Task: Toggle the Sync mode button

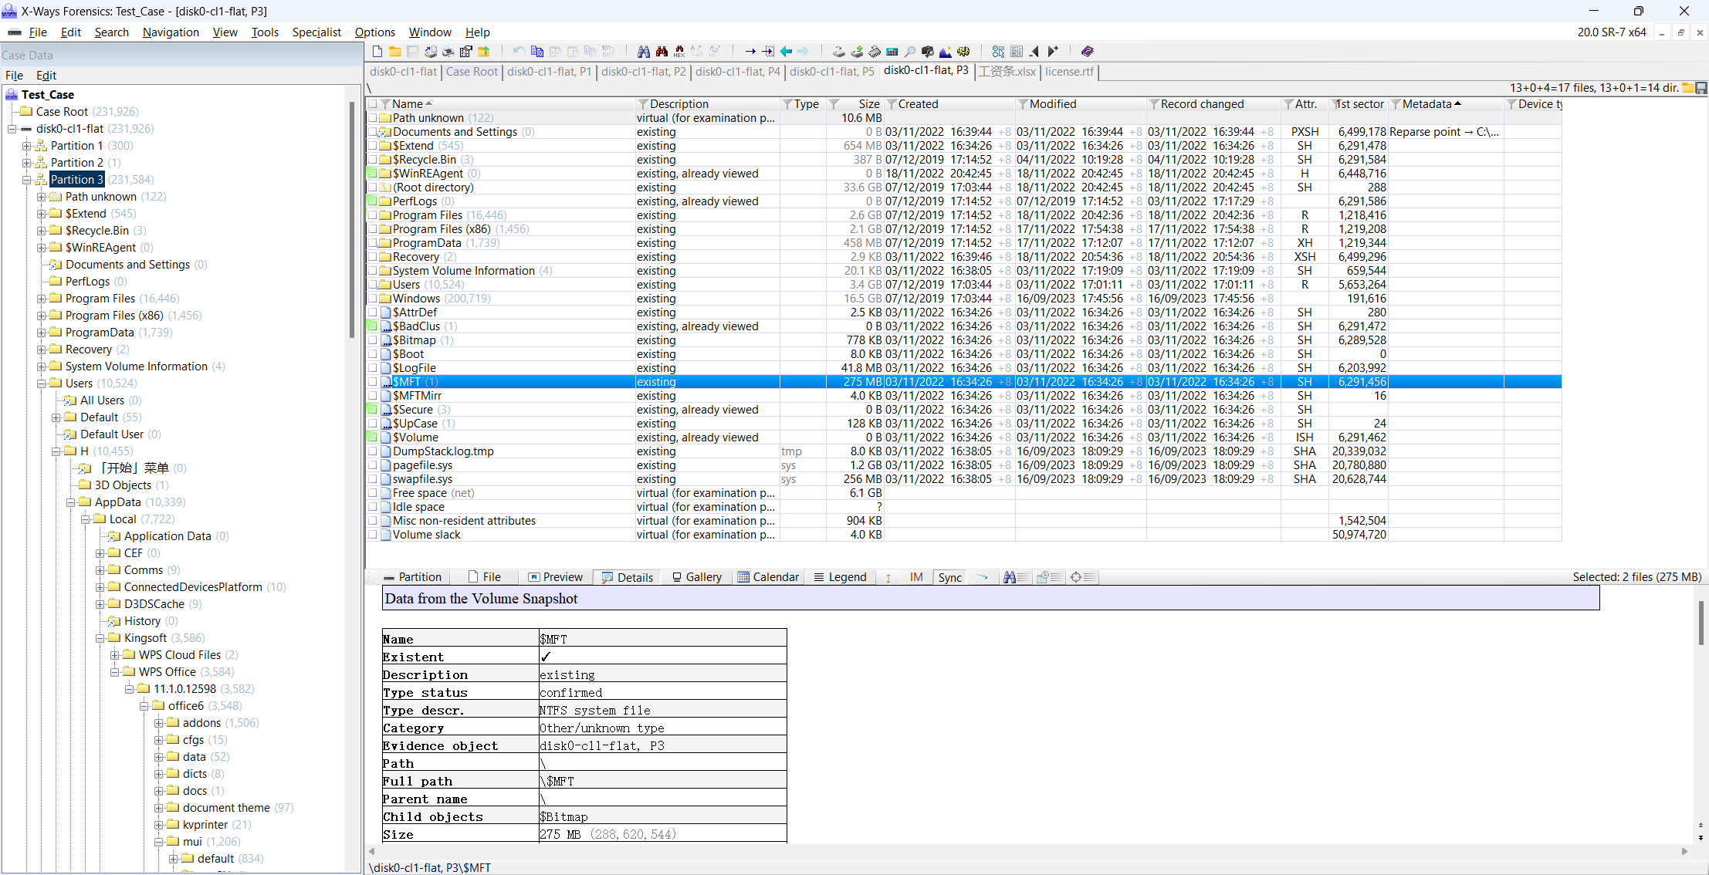Action: 949,577
